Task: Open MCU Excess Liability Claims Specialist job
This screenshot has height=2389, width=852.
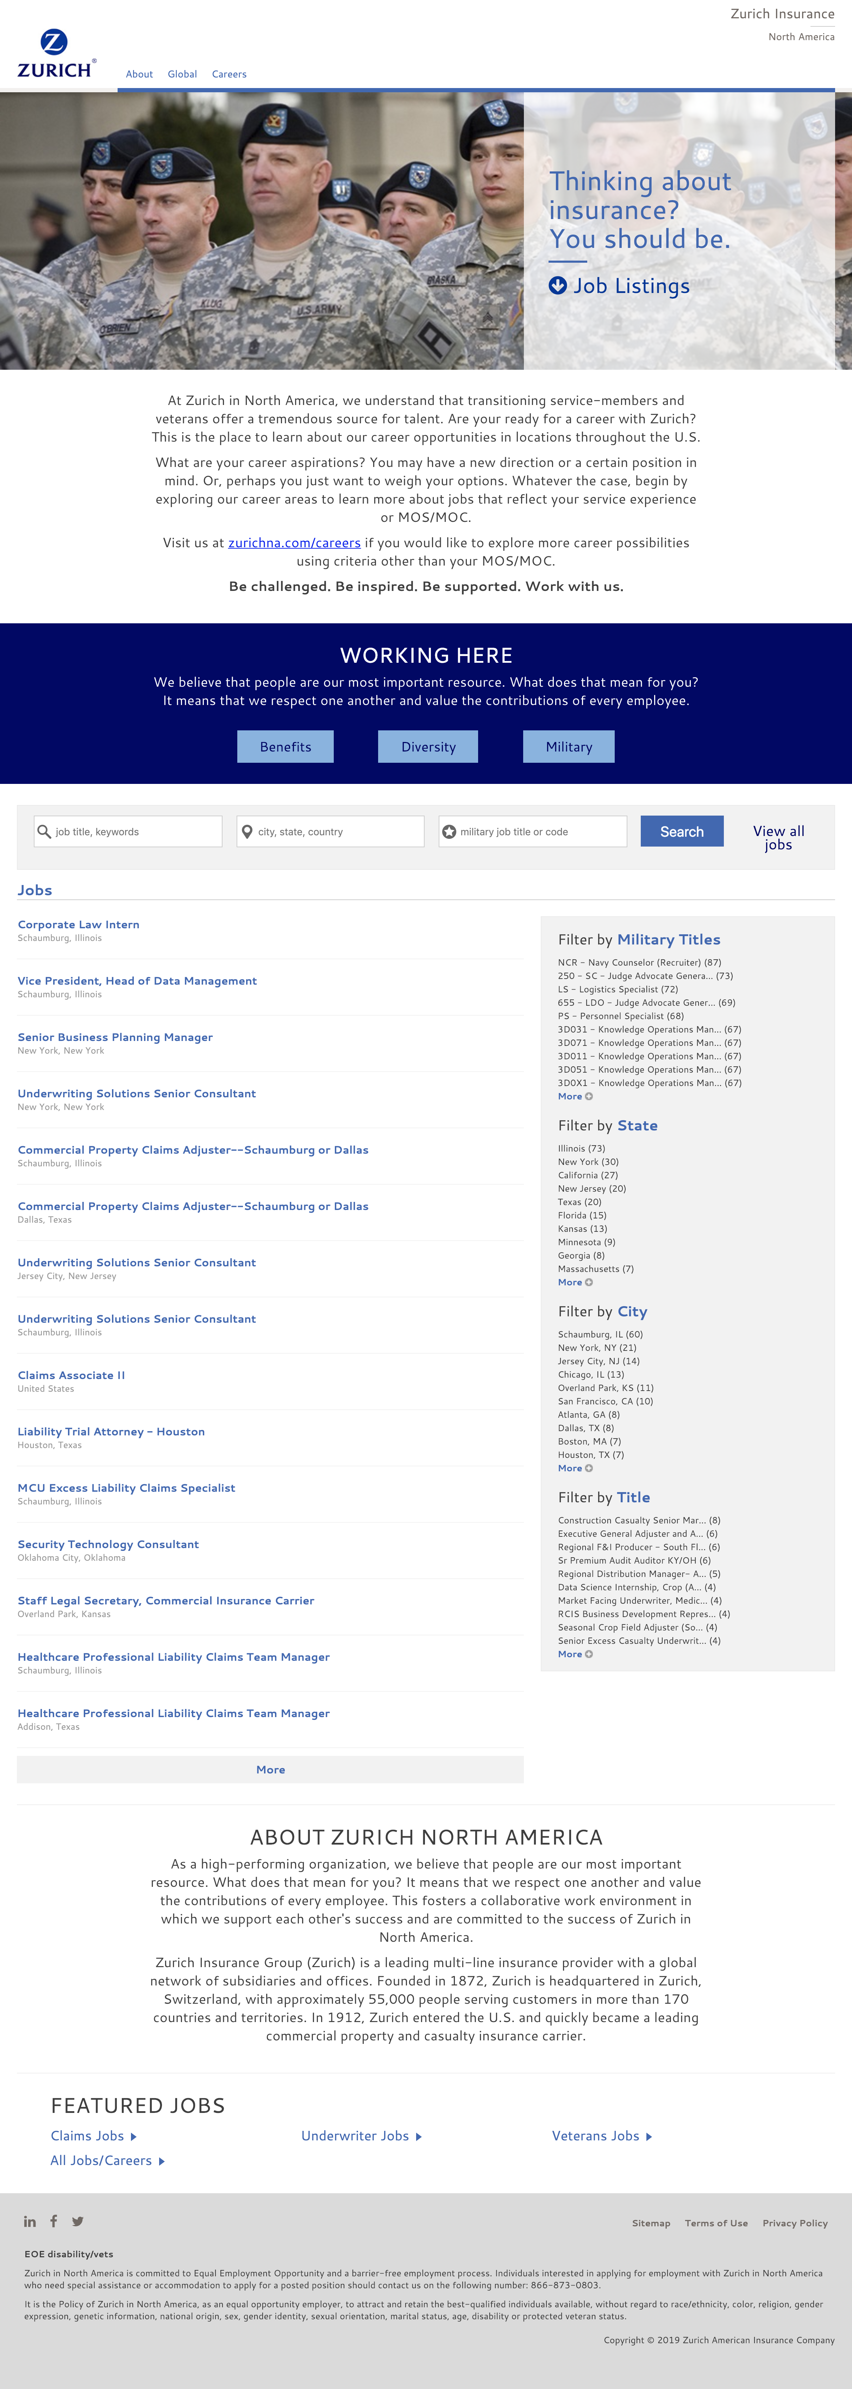Action: [126, 1489]
